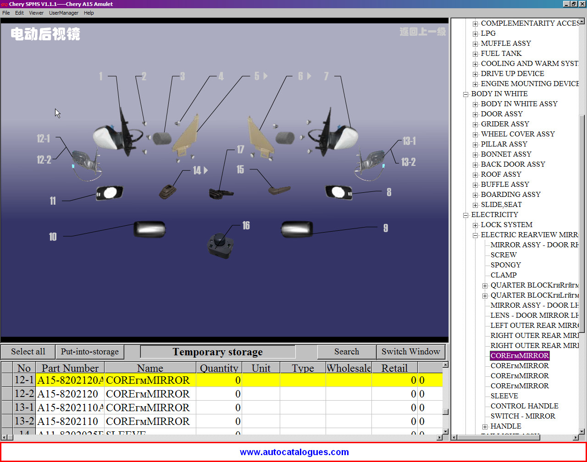This screenshot has width=587, height=462.
Task: Select the left mirror lens frame part 11
Action: 110,193
